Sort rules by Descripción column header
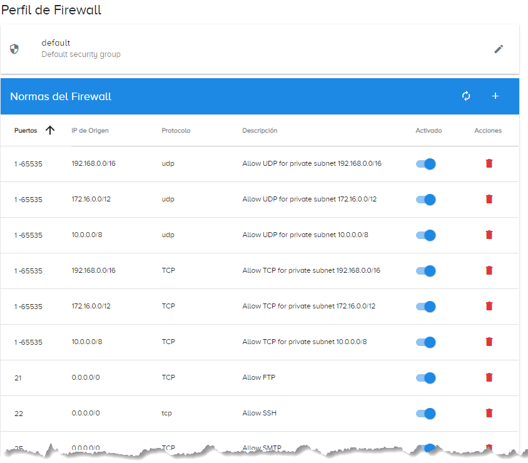Image resolution: width=528 pixels, height=463 pixels. pos(260,131)
